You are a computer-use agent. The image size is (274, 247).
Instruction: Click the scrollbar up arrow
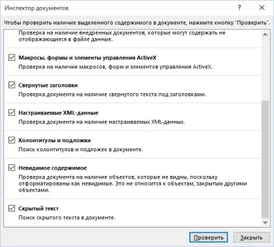266,35
